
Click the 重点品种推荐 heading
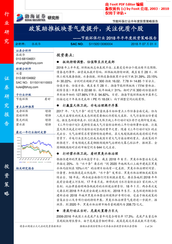click(25, 107)
